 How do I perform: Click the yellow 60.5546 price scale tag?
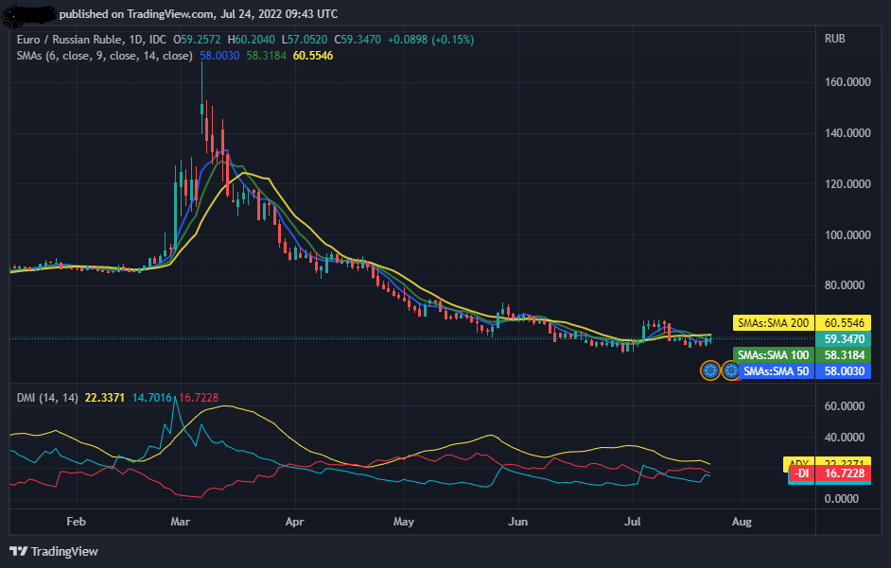(844, 322)
